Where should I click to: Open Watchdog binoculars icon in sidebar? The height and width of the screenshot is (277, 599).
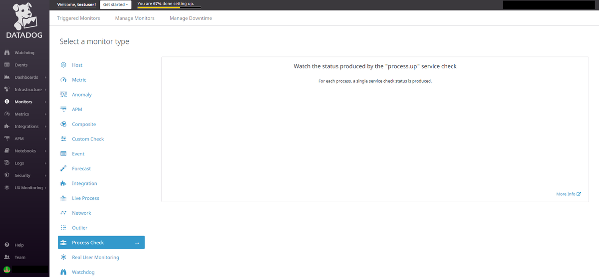(x=7, y=53)
